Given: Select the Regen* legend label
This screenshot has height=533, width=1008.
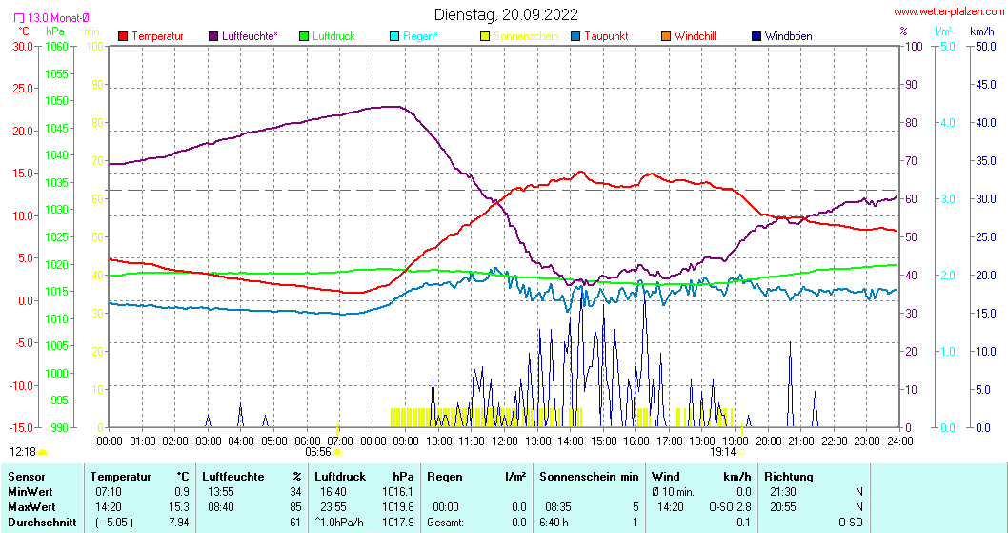Looking at the screenshot, I should [420, 36].
